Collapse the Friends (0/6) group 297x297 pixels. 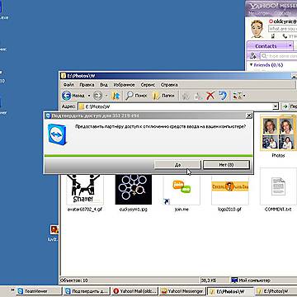pyautogui.click(x=251, y=65)
